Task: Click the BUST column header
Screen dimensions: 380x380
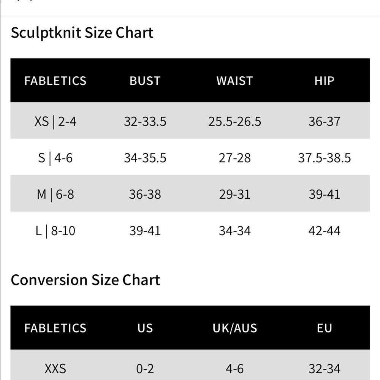Action: (x=145, y=81)
